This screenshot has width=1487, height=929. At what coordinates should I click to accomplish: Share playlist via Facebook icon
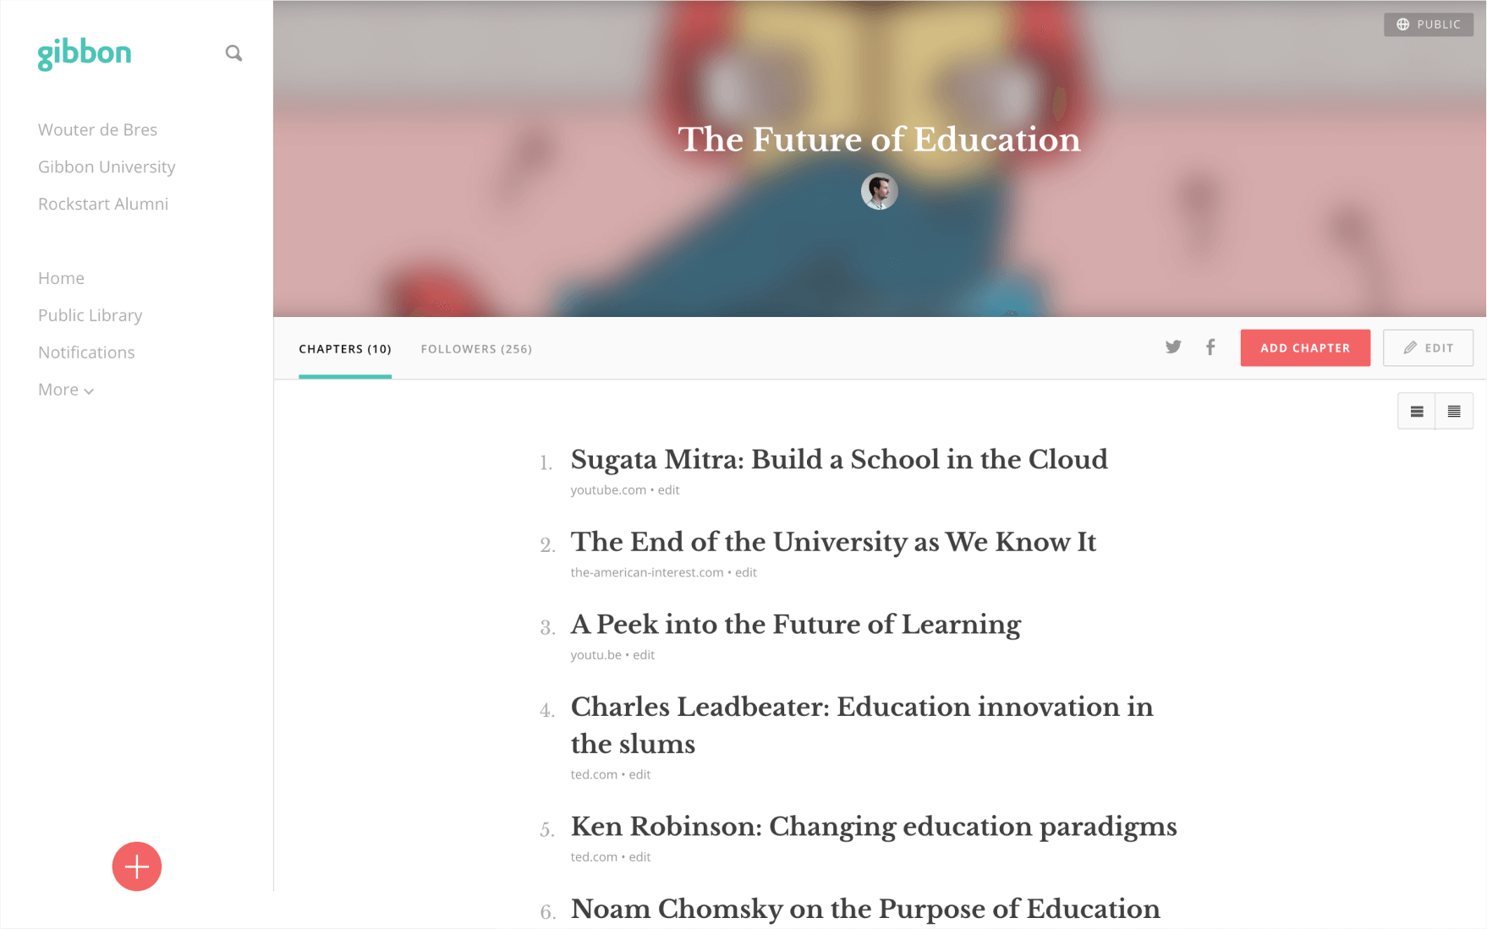tap(1210, 347)
